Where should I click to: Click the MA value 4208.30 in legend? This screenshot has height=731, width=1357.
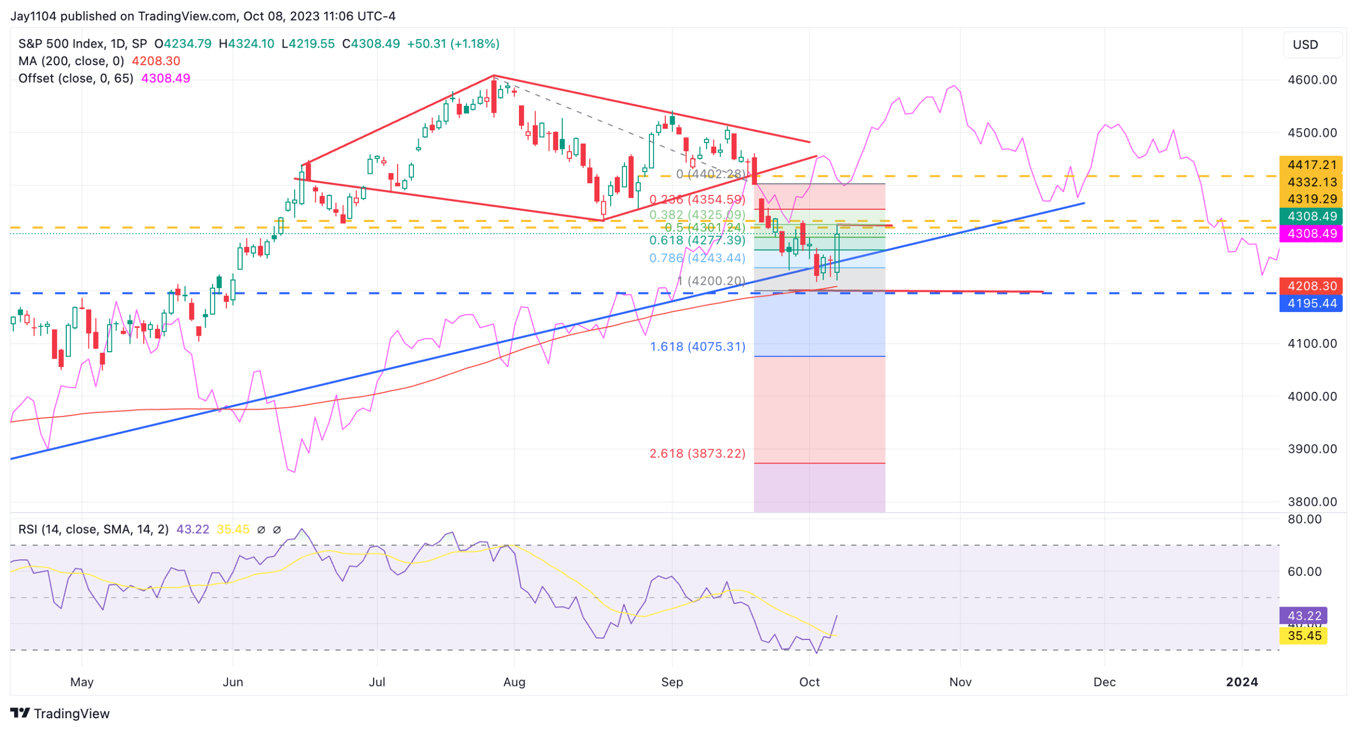click(156, 61)
